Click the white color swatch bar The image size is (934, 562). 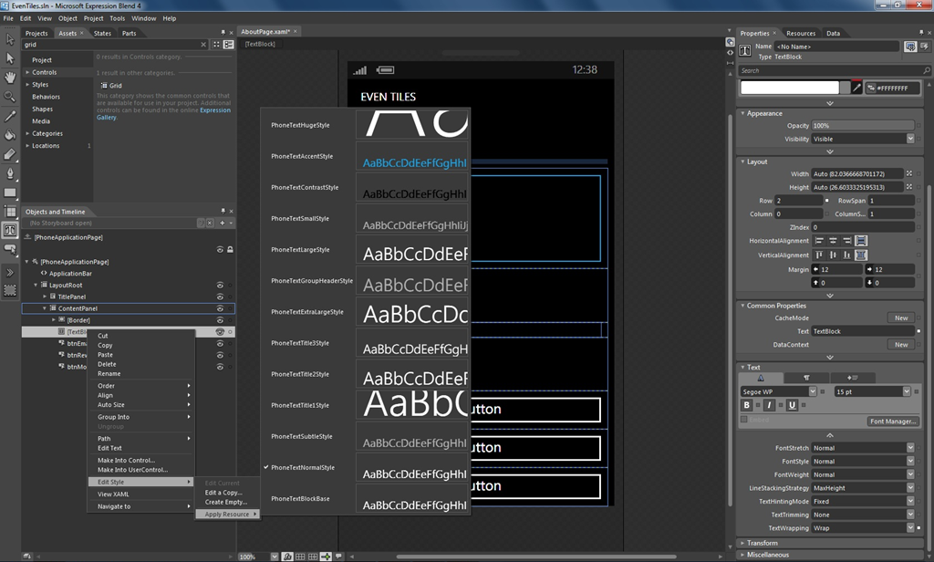click(789, 88)
